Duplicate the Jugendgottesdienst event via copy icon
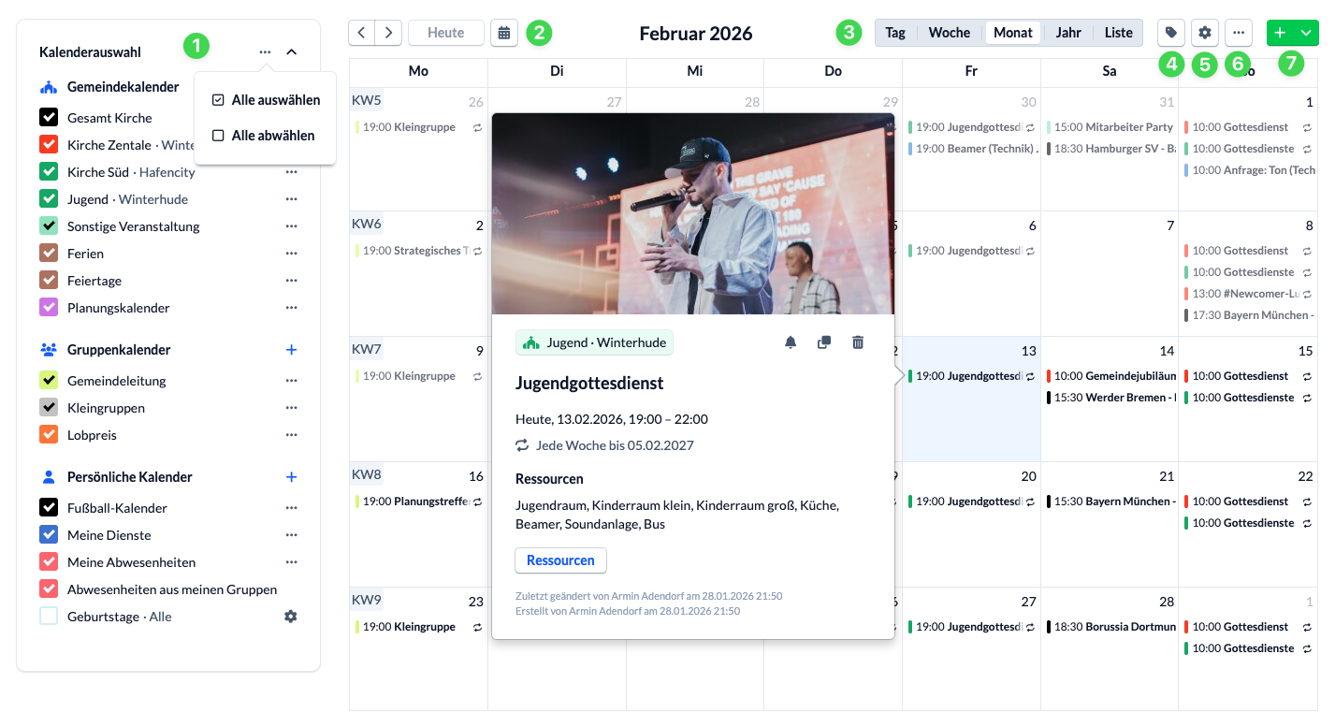The height and width of the screenshot is (727, 1335). 824,342
